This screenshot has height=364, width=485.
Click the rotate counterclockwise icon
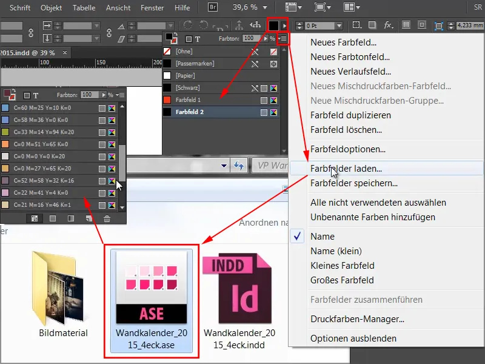point(204,25)
